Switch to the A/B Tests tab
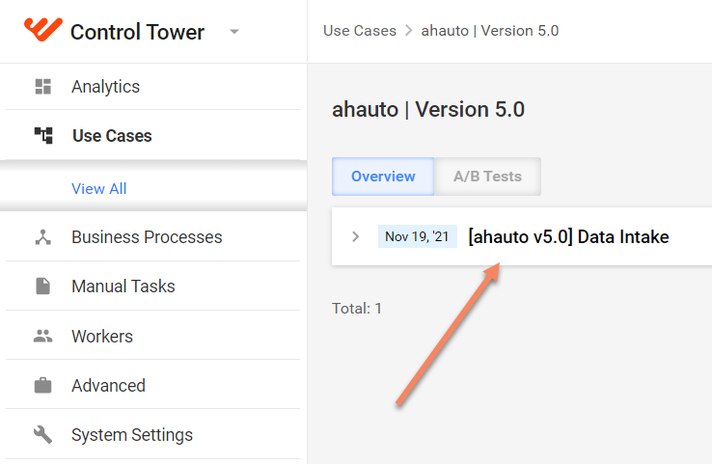The height and width of the screenshot is (464, 712). [487, 177]
